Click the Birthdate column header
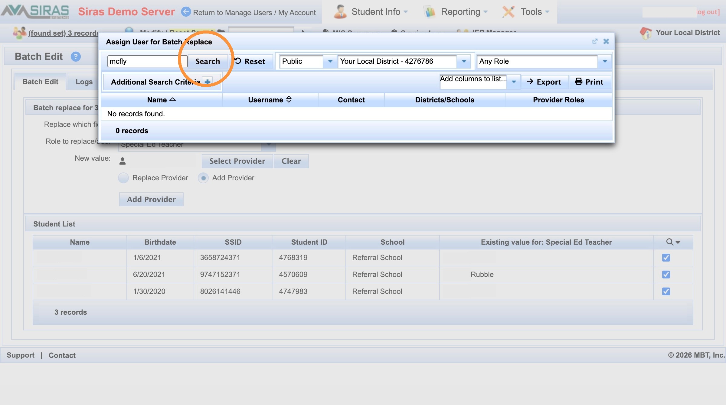Image resolution: width=726 pixels, height=405 pixels. click(160, 242)
